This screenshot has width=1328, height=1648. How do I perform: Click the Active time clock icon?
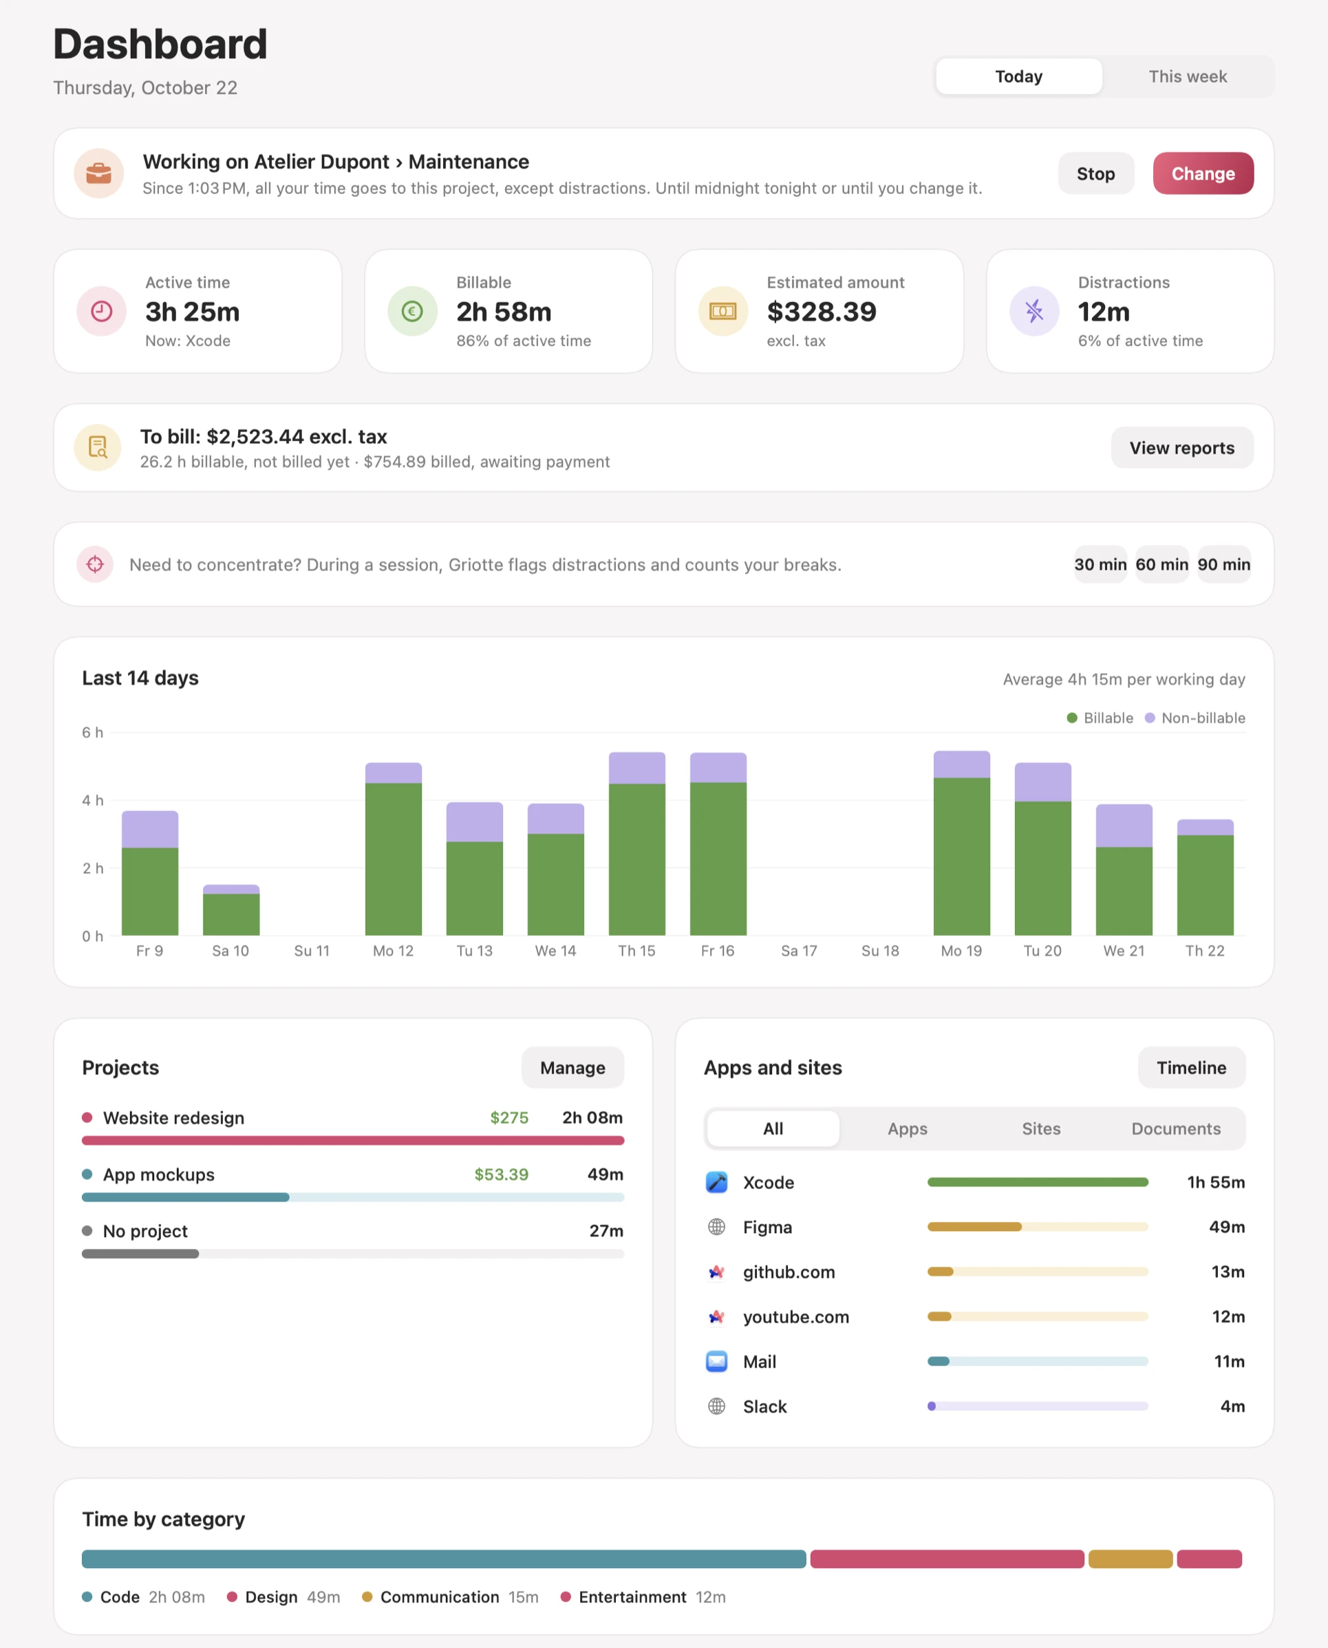click(x=102, y=312)
